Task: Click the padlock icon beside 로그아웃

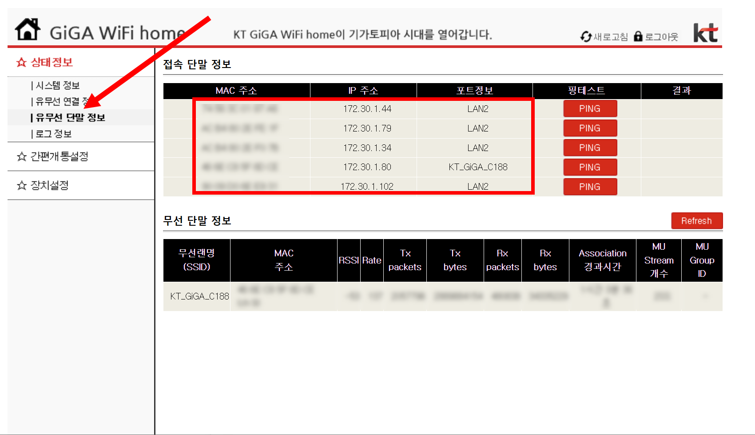Action: [638, 36]
